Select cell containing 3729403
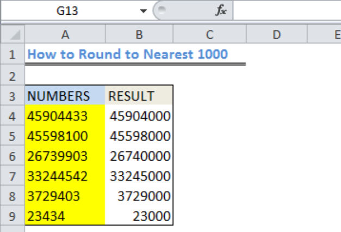The height and width of the screenshot is (232, 341). pyautogui.click(x=65, y=196)
